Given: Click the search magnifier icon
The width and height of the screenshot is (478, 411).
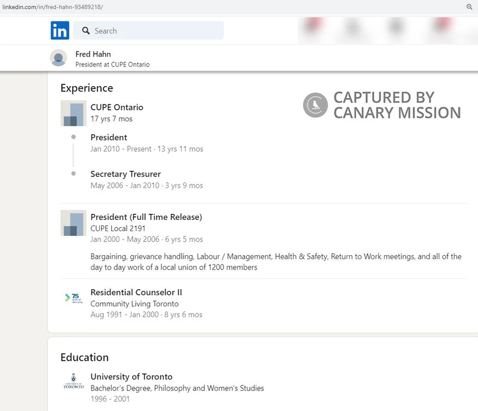Looking at the screenshot, I should point(86,30).
